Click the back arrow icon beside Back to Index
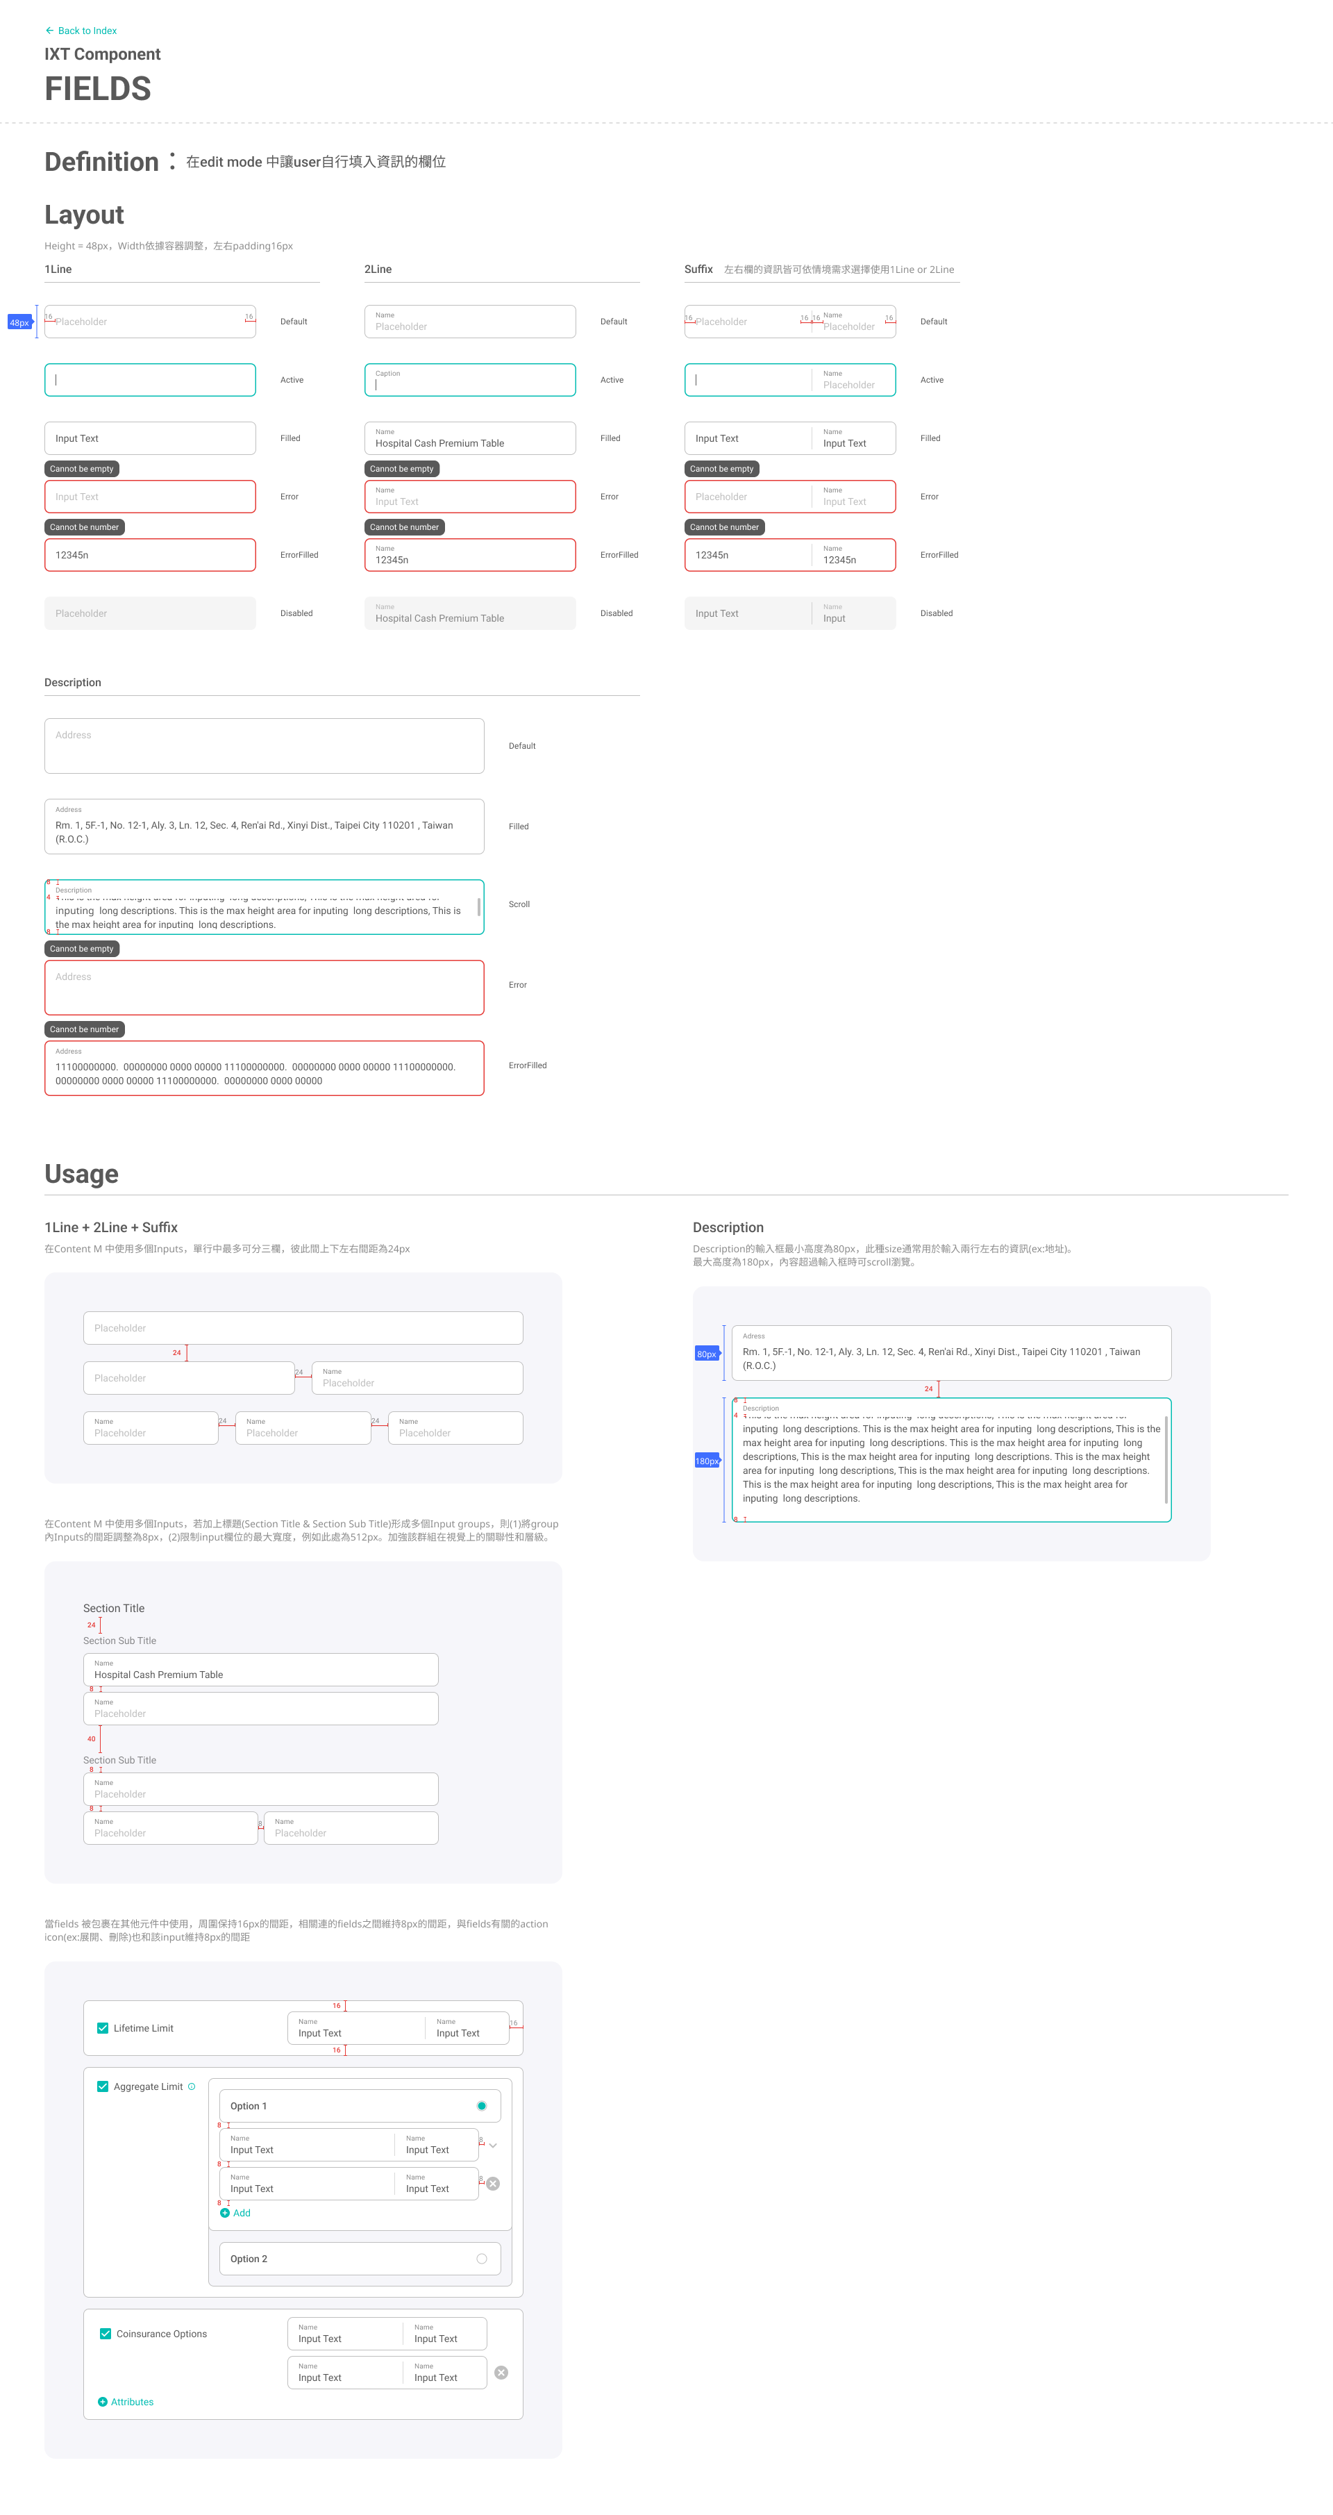Screen dimensions: 1333x2515 [50, 31]
